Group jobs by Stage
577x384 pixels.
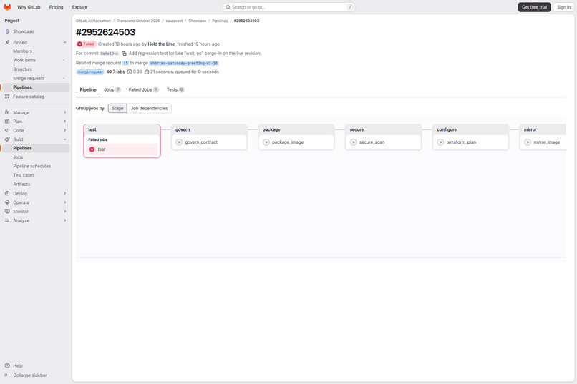(117, 109)
